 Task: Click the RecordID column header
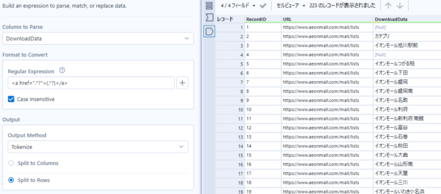[x=263, y=19]
